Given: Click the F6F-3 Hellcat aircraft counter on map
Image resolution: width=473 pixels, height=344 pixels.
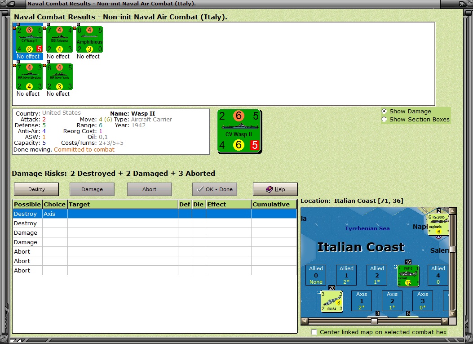Looking at the screenshot, I should pyautogui.click(x=408, y=276).
